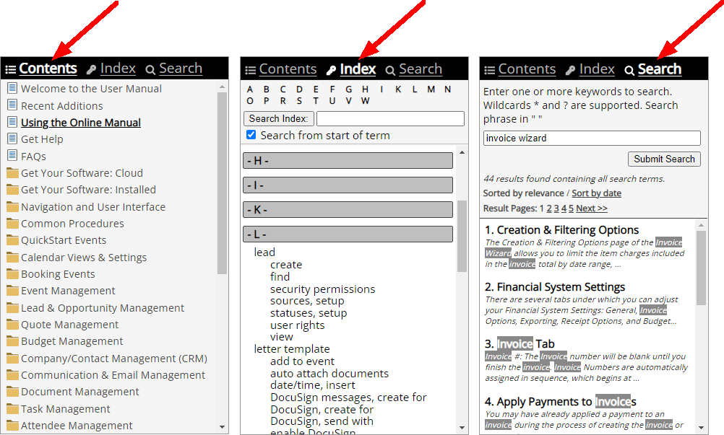Click Next >> results page link
Viewport: 724px width, 435px height.
[592, 208]
